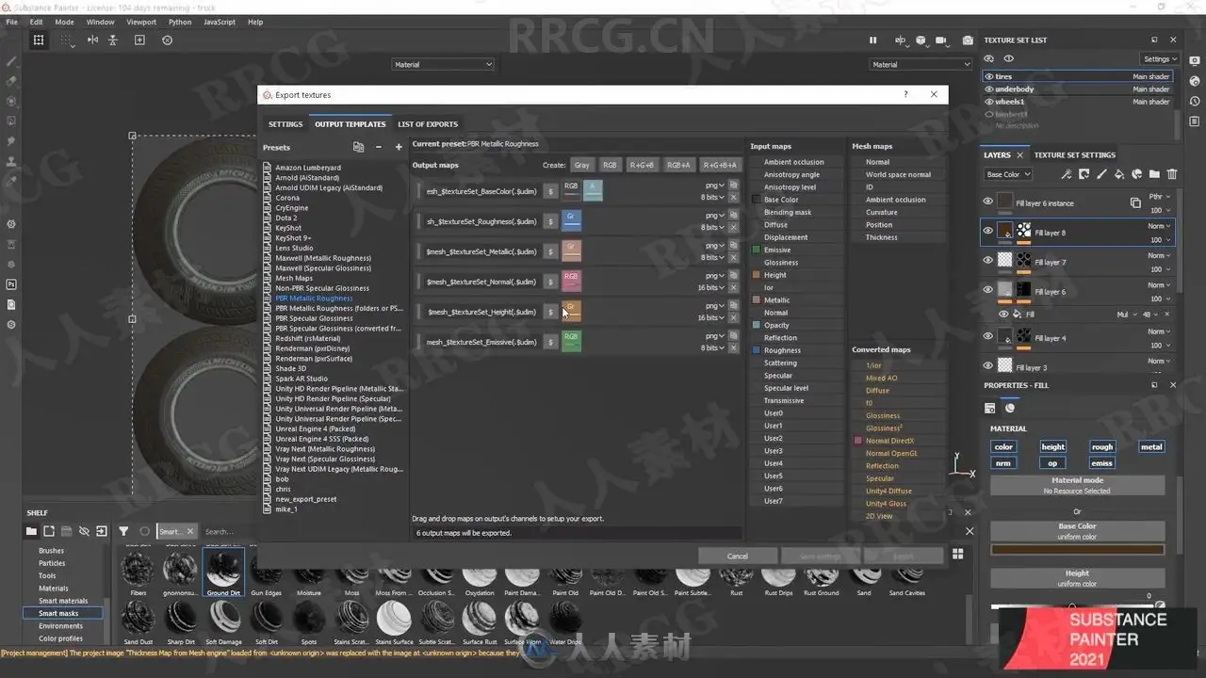
Task: Add a new preset with the plus icon
Action: (x=399, y=147)
